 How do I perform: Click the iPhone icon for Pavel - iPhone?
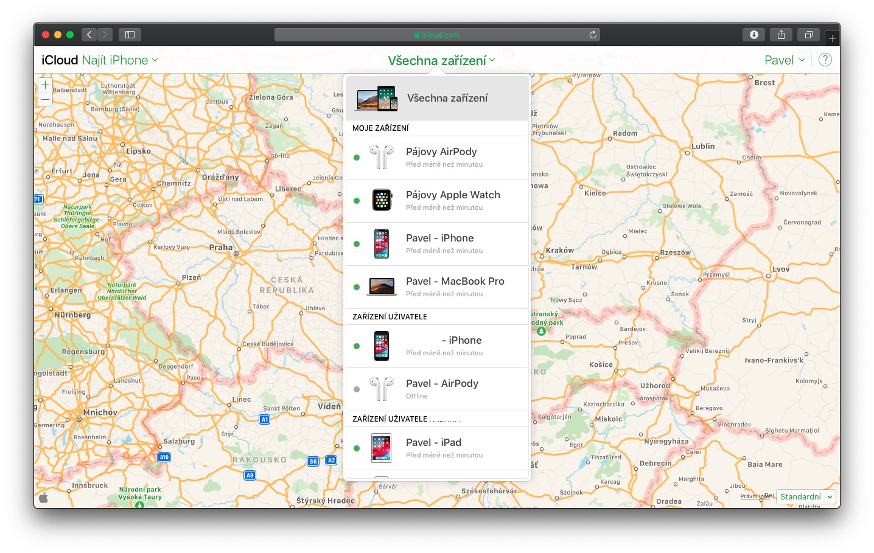click(x=382, y=243)
